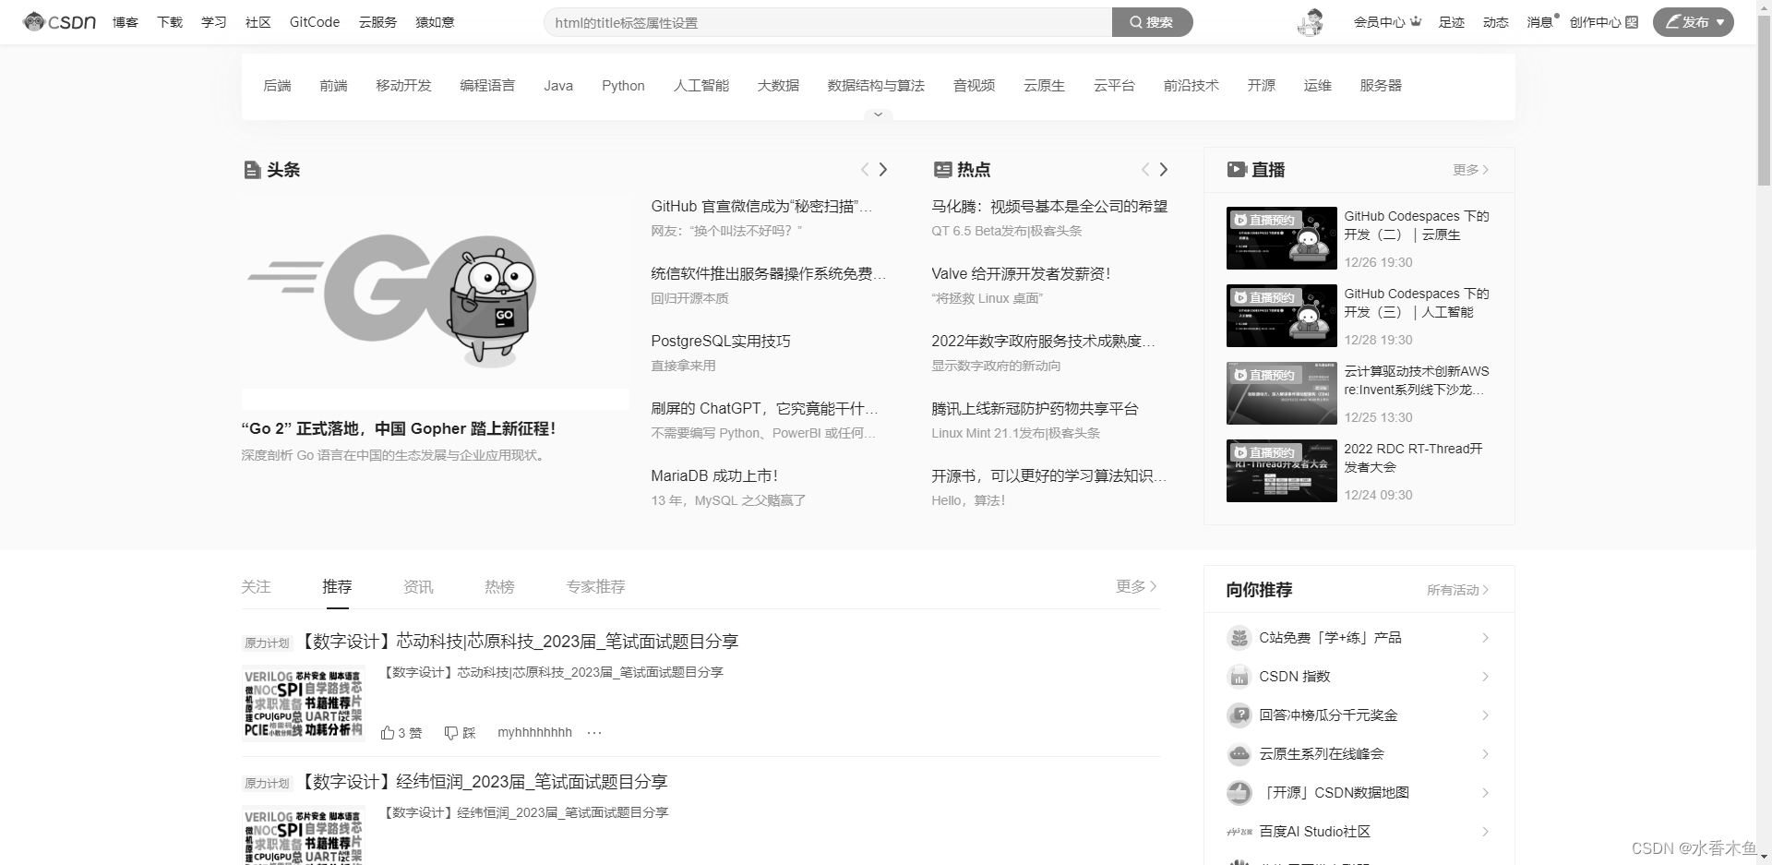Viewport: 1772px width, 865px height.
Task: Expand chevron on 百度AI Studio社区 row
Action: (1485, 832)
